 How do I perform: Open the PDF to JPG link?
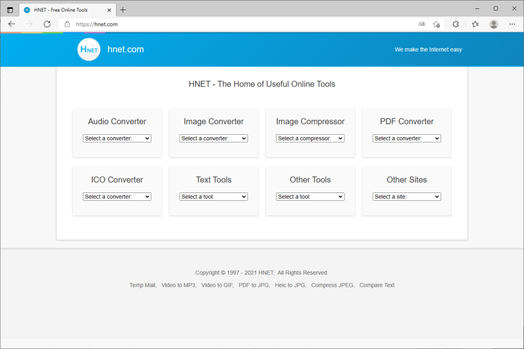[254, 285]
